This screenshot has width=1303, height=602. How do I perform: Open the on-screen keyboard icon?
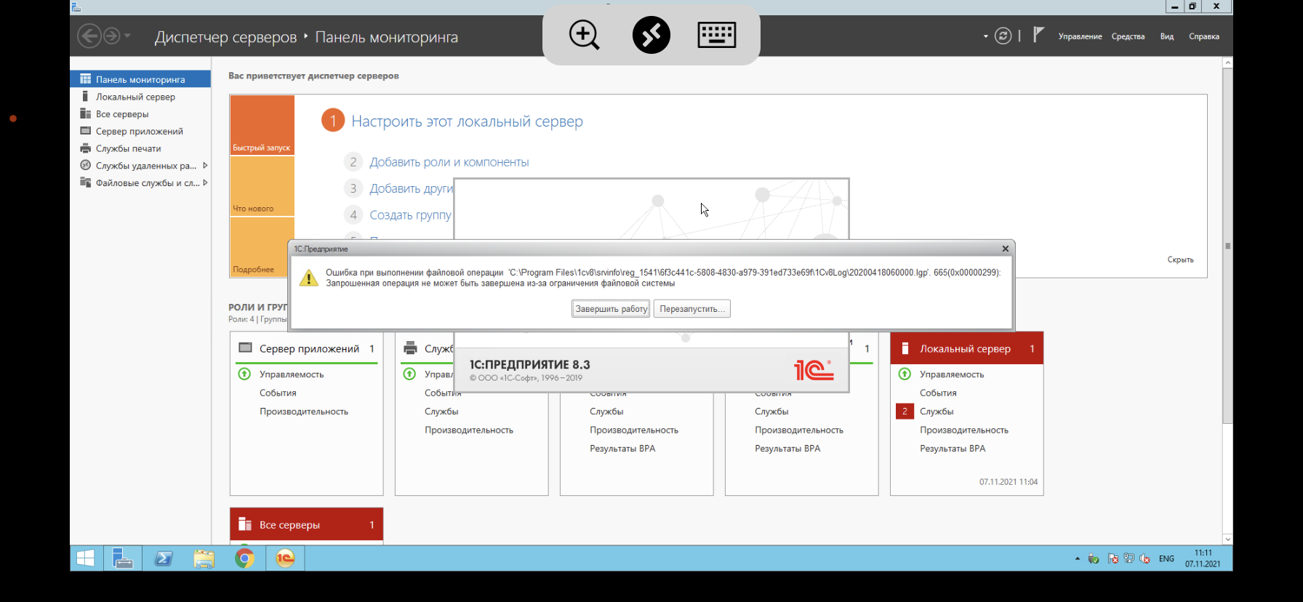pos(716,35)
